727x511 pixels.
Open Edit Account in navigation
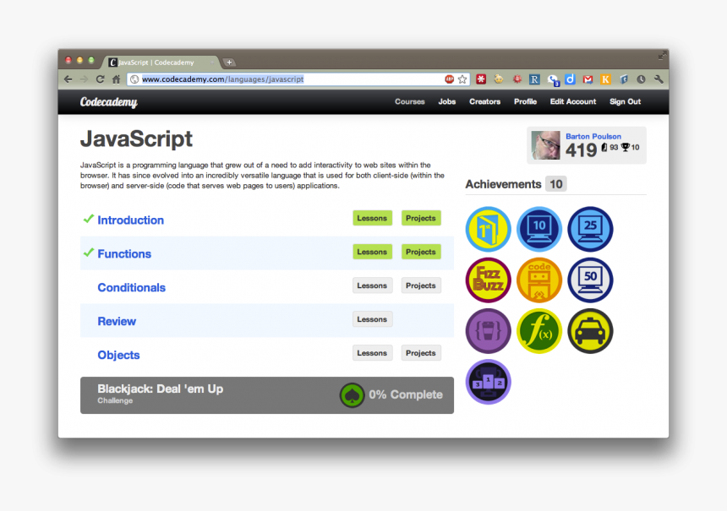click(x=573, y=101)
